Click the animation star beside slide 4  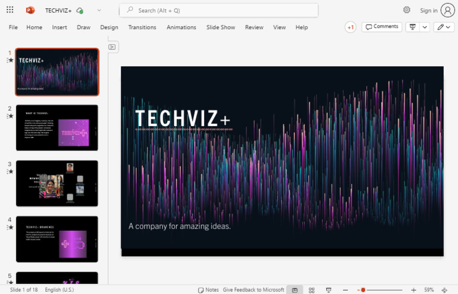10,227
